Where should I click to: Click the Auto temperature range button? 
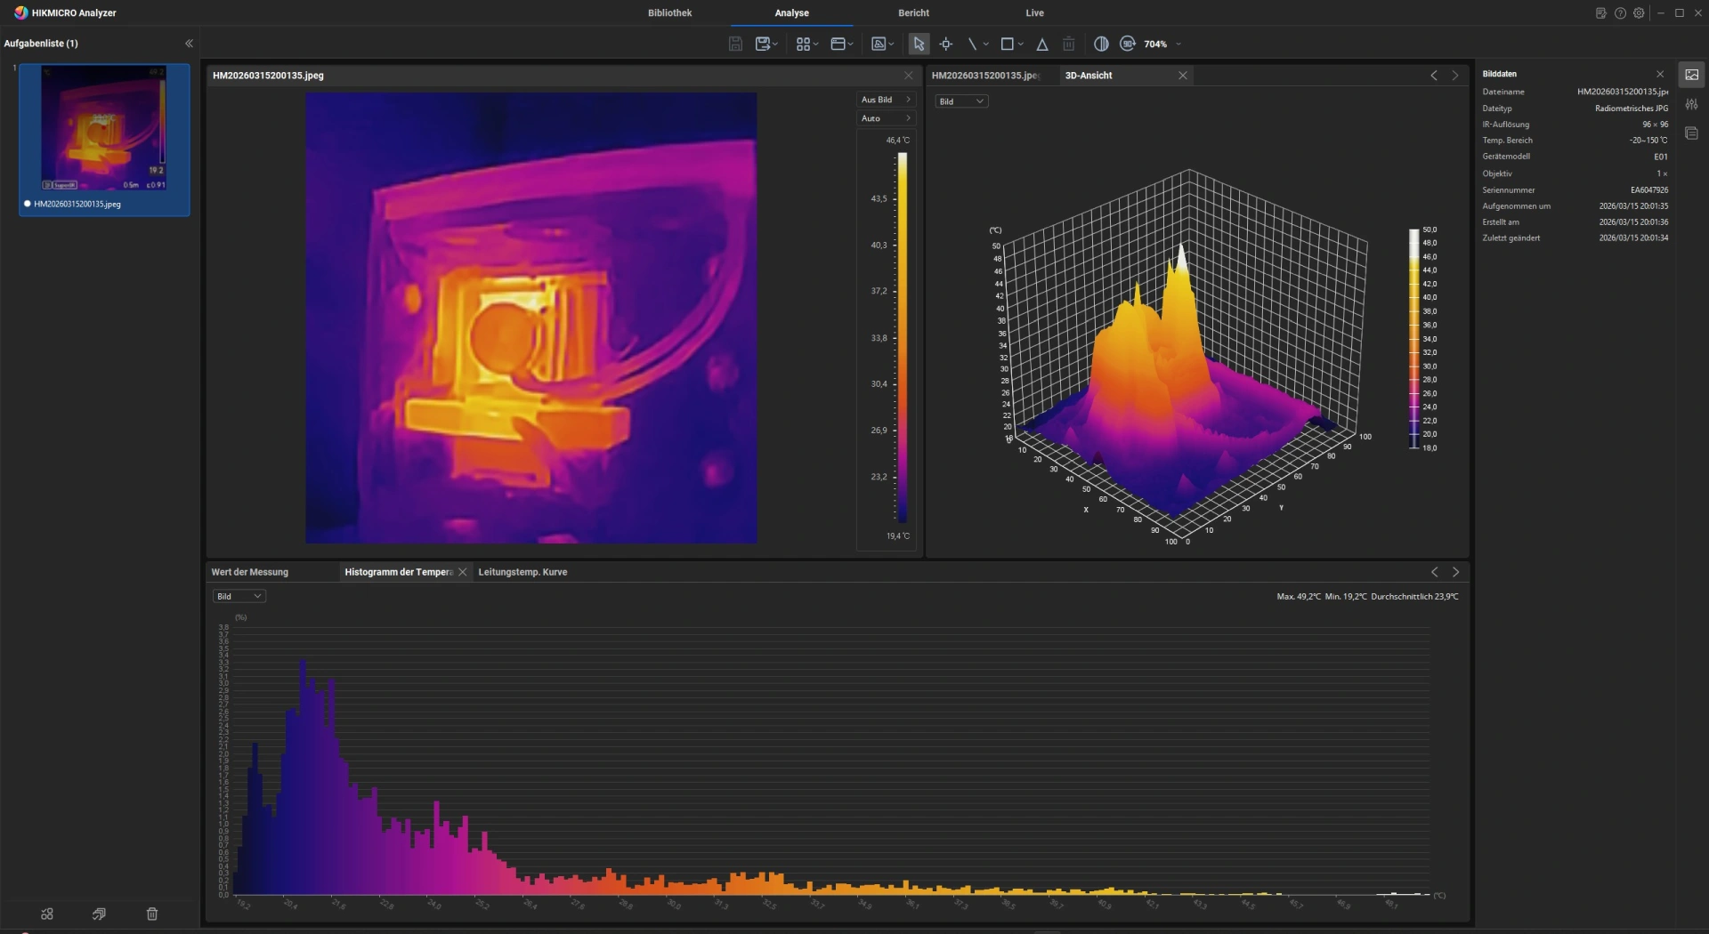(x=886, y=118)
